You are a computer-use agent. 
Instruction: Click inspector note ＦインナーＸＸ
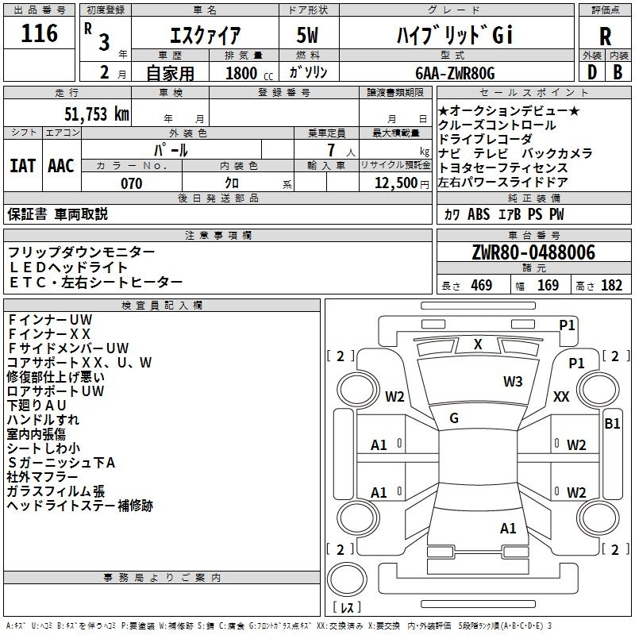pos(49,334)
